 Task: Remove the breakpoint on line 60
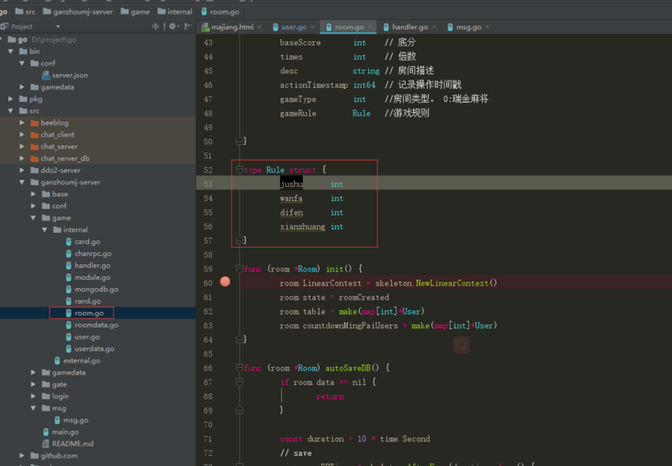tap(225, 283)
